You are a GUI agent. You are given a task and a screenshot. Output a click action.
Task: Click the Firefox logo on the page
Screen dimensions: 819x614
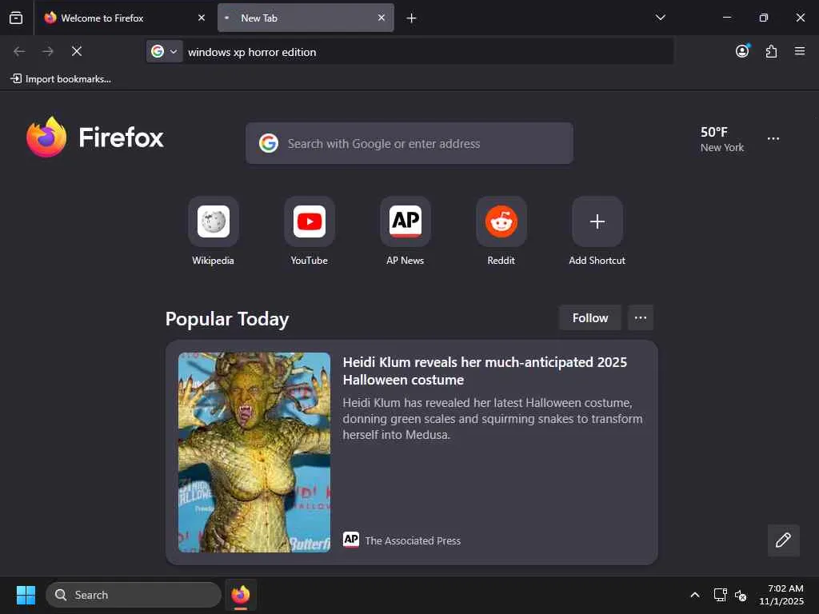pyautogui.click(x=95, y=138)
